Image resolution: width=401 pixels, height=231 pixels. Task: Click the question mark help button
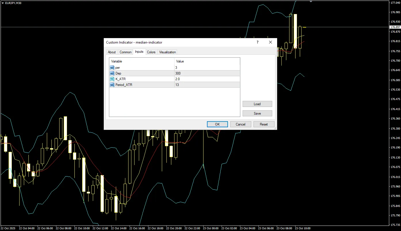pos(257,42)
